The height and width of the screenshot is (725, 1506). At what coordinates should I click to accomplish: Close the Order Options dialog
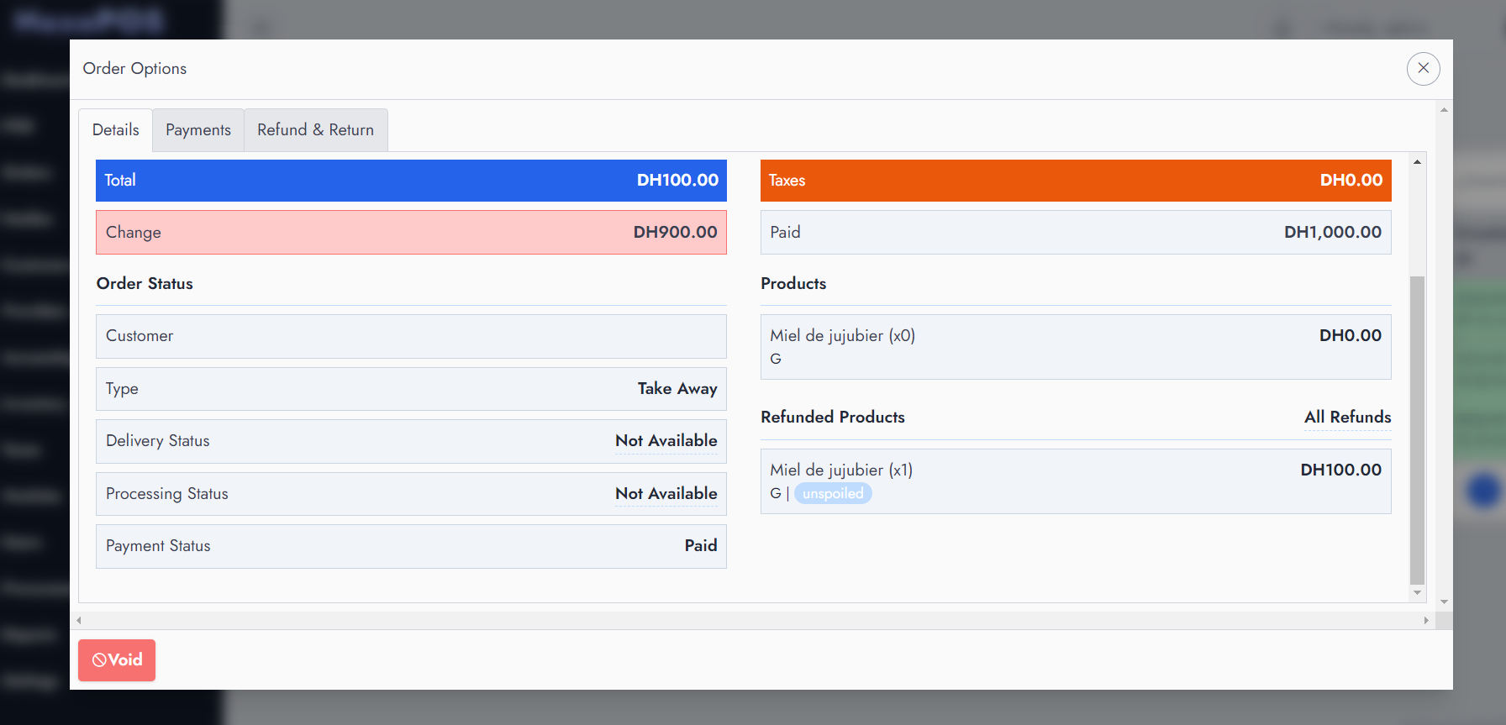click(1423, 68)
